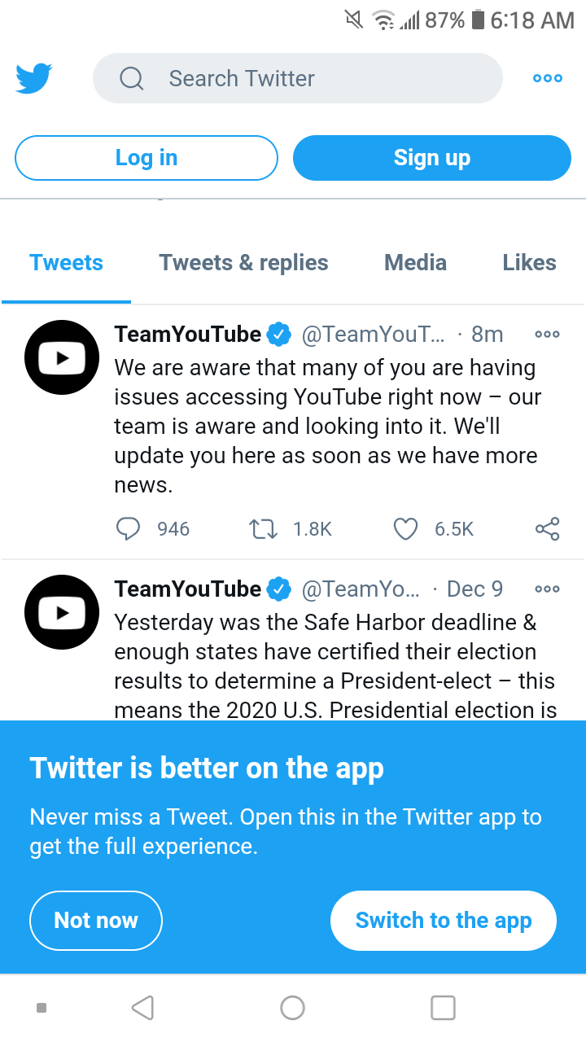Click the Twitter bird logo

pyautogui.click(x=34, y=78)
